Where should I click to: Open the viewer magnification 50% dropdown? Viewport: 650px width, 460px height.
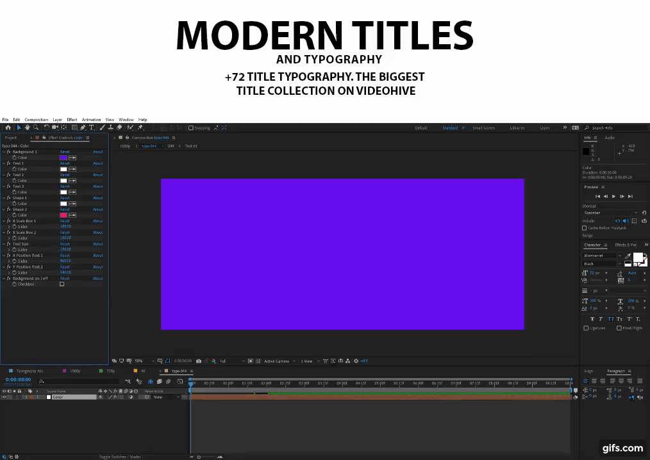pos(145,361)
